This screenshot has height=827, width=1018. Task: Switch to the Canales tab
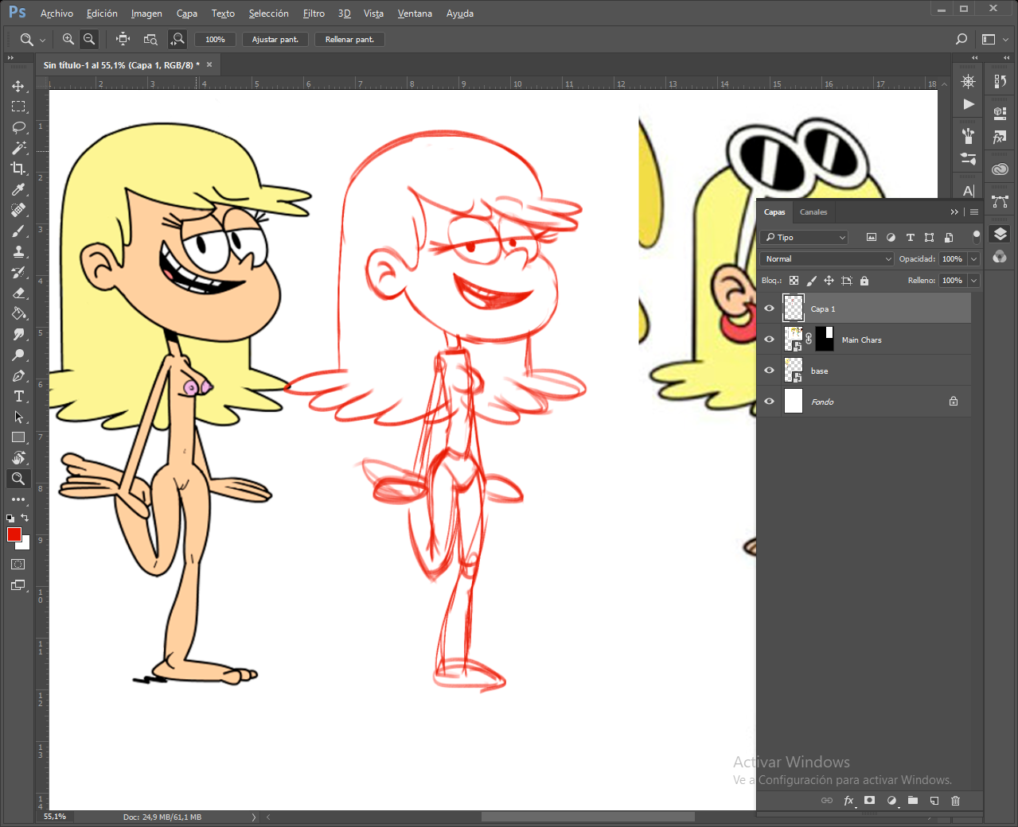(x=813, y=212)
